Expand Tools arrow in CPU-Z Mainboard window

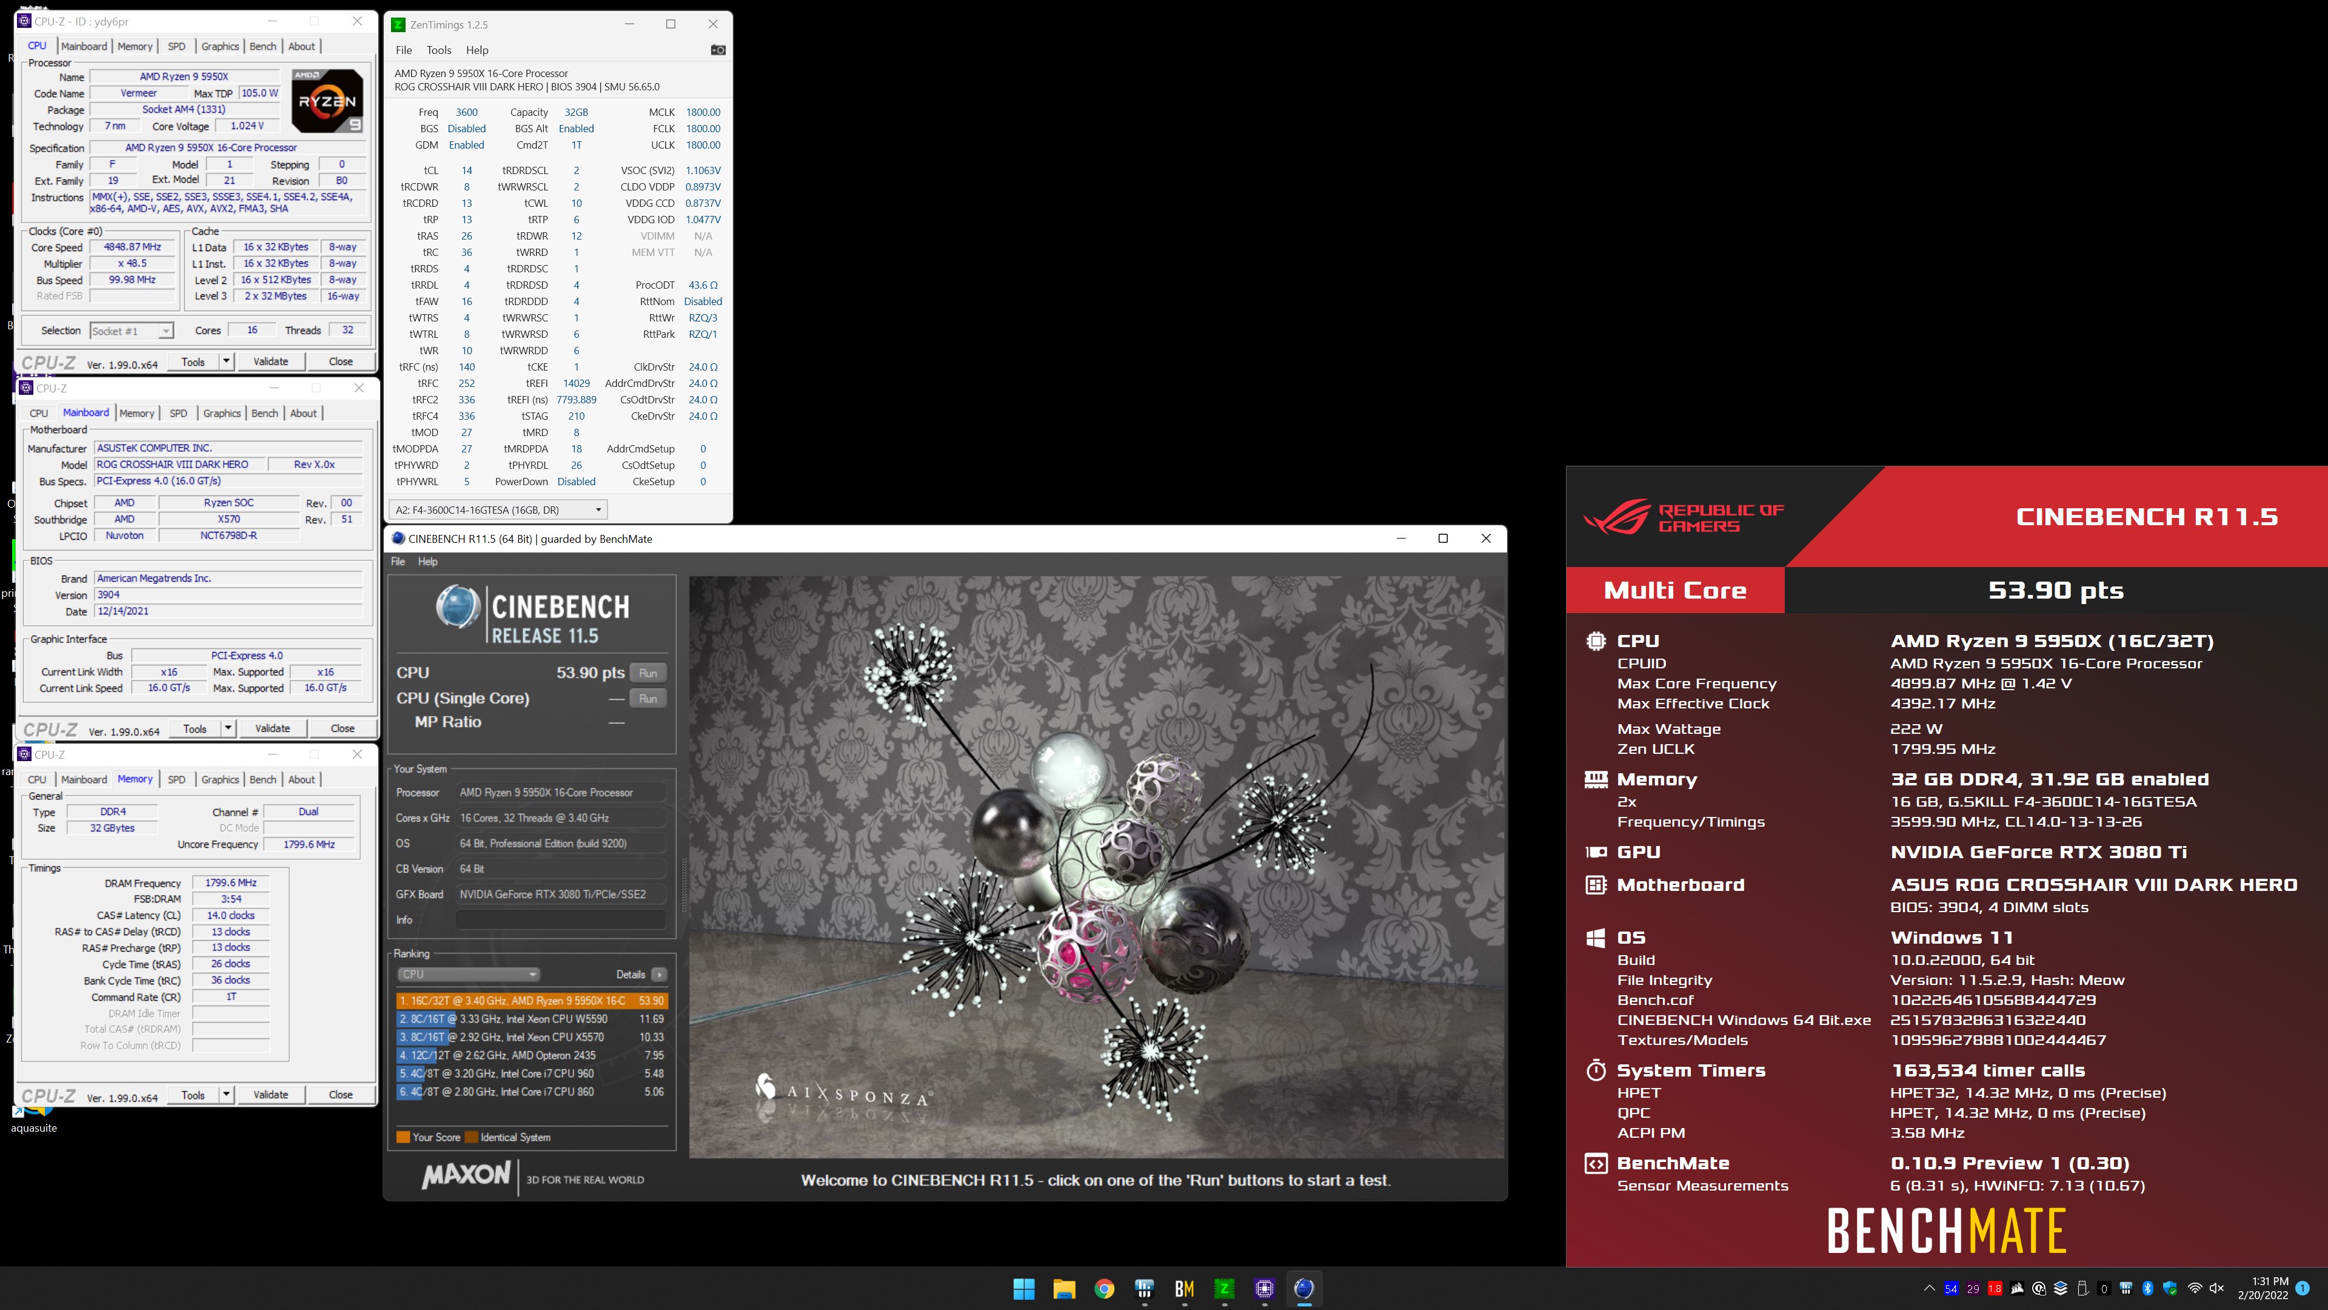point(228,728)
